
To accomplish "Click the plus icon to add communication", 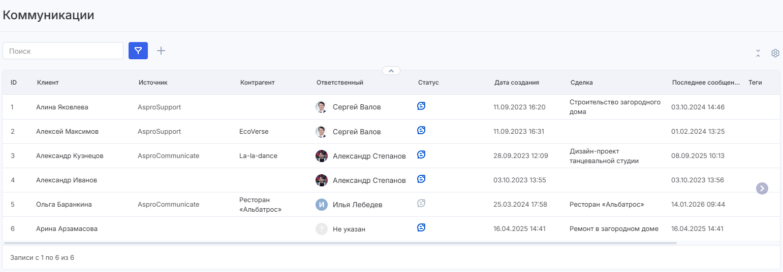I will pos(161,51).
